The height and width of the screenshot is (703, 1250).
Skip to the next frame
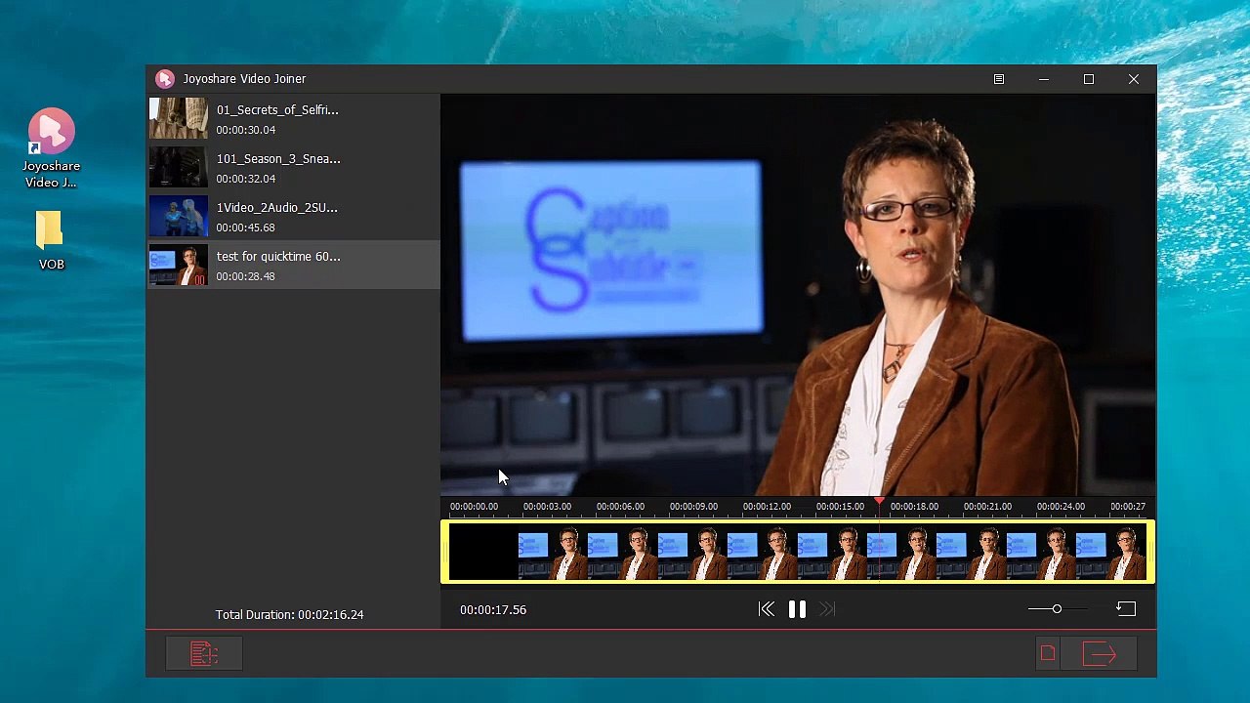pos(827,609)
